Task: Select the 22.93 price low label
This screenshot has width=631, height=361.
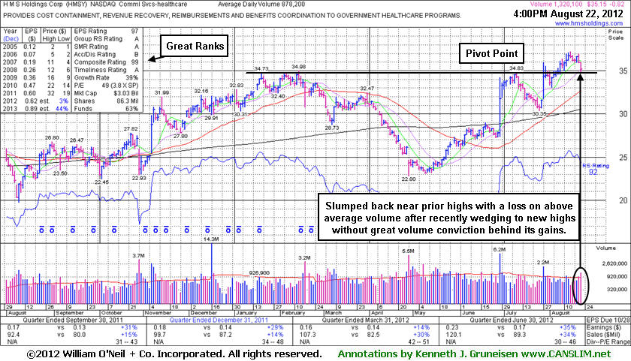Action: click(x=139, y=178)
